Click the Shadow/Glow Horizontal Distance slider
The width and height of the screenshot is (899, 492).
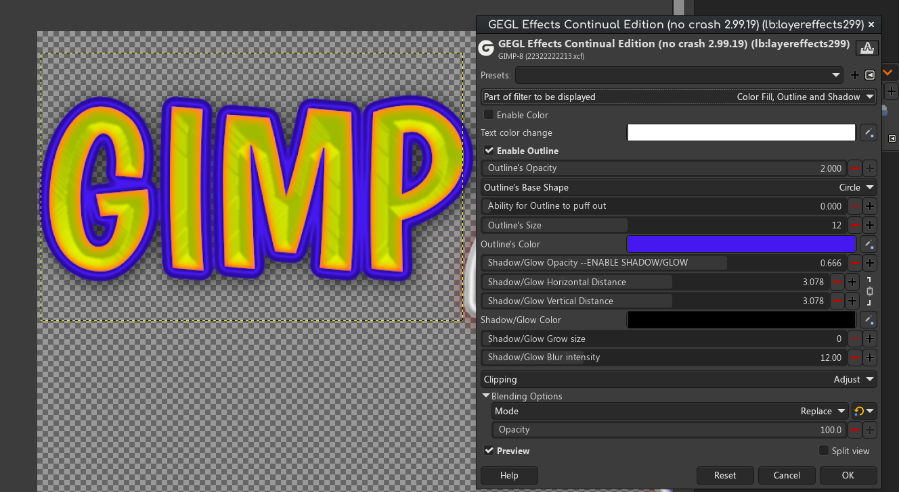click(x=655, y=282)
